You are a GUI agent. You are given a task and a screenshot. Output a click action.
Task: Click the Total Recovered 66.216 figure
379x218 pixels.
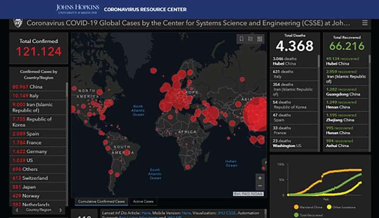(x=346, y=46)
